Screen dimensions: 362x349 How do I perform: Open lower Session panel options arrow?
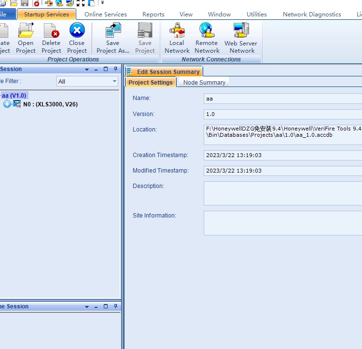click(87, 306)
